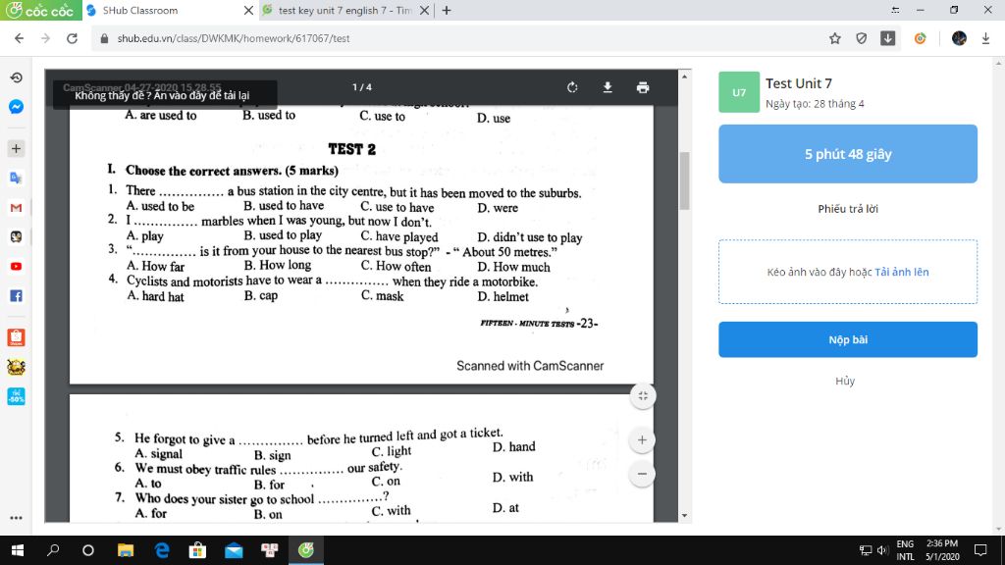Open Gmail in the sidebar
This screenshot has width=1005, height=565.
pos(16,208)
